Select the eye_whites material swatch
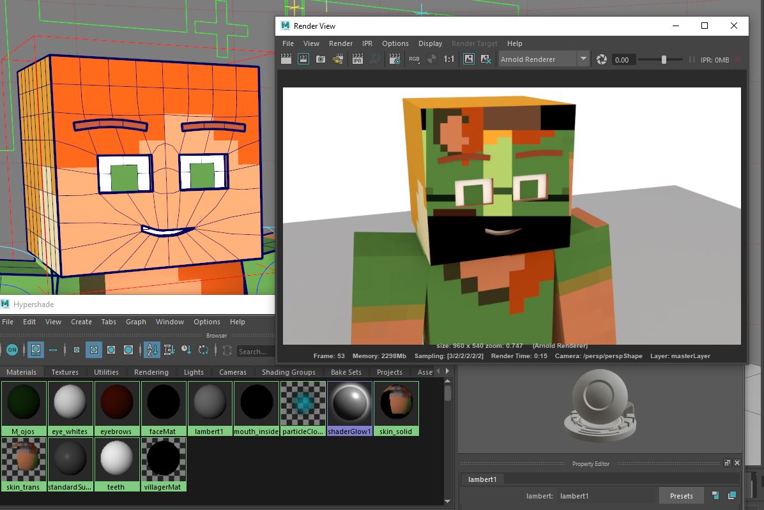This screenshot has height=510, width=764. click(x=70, y=409)
